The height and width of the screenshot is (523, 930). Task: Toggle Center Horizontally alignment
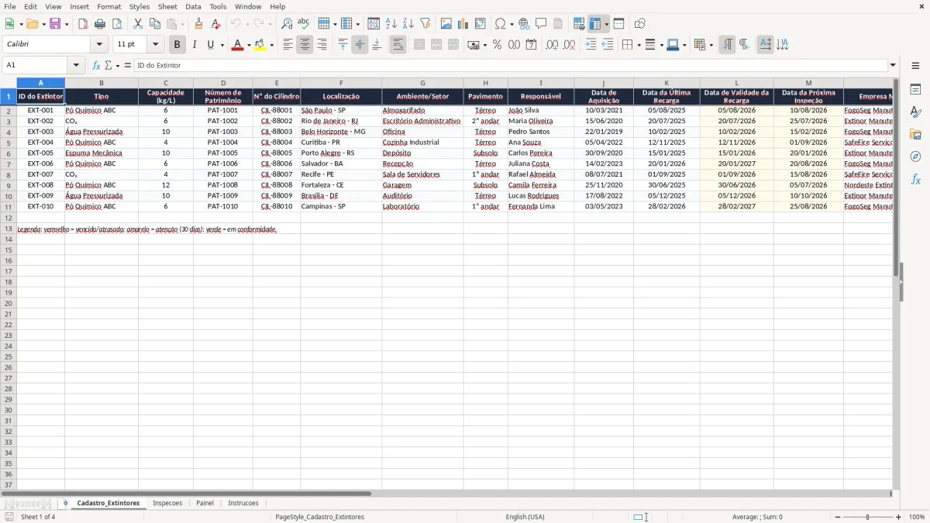(x=305, y=45)
